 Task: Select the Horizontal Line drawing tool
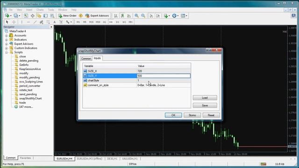coord(28,22)
